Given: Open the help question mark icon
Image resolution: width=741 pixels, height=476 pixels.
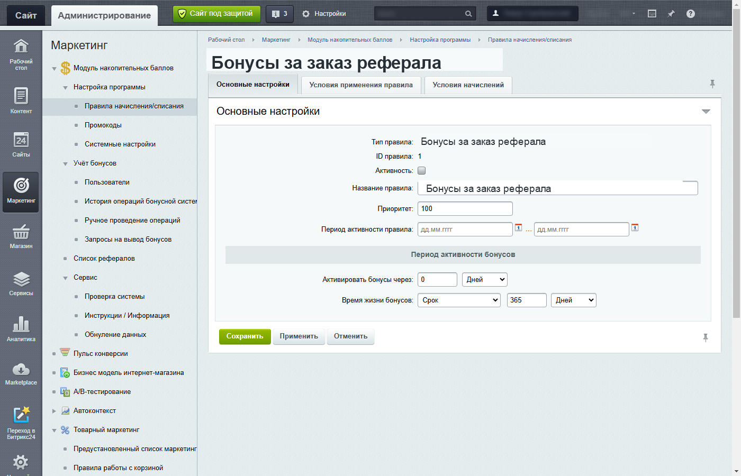Looking at the screenshot, I should pyautogui.click(x=691, y=14).
